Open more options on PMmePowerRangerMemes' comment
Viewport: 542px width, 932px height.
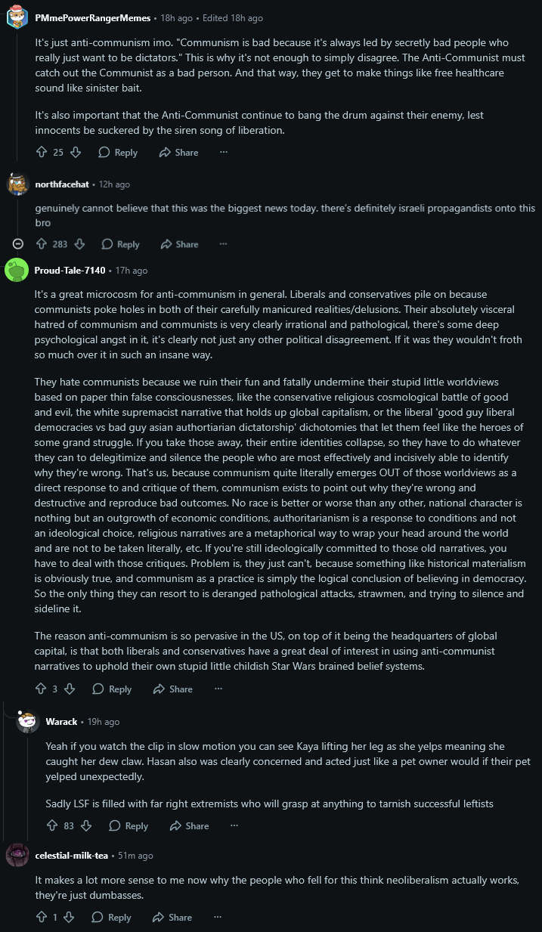click(x=223, y=152)
